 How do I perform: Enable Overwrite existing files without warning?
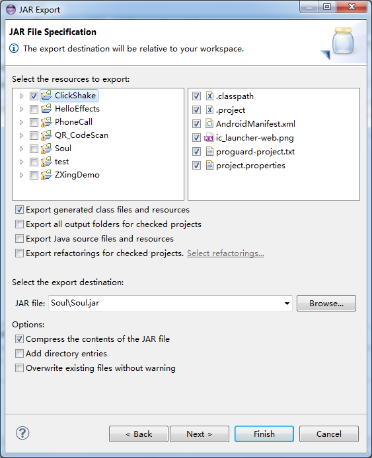(19, 368)
